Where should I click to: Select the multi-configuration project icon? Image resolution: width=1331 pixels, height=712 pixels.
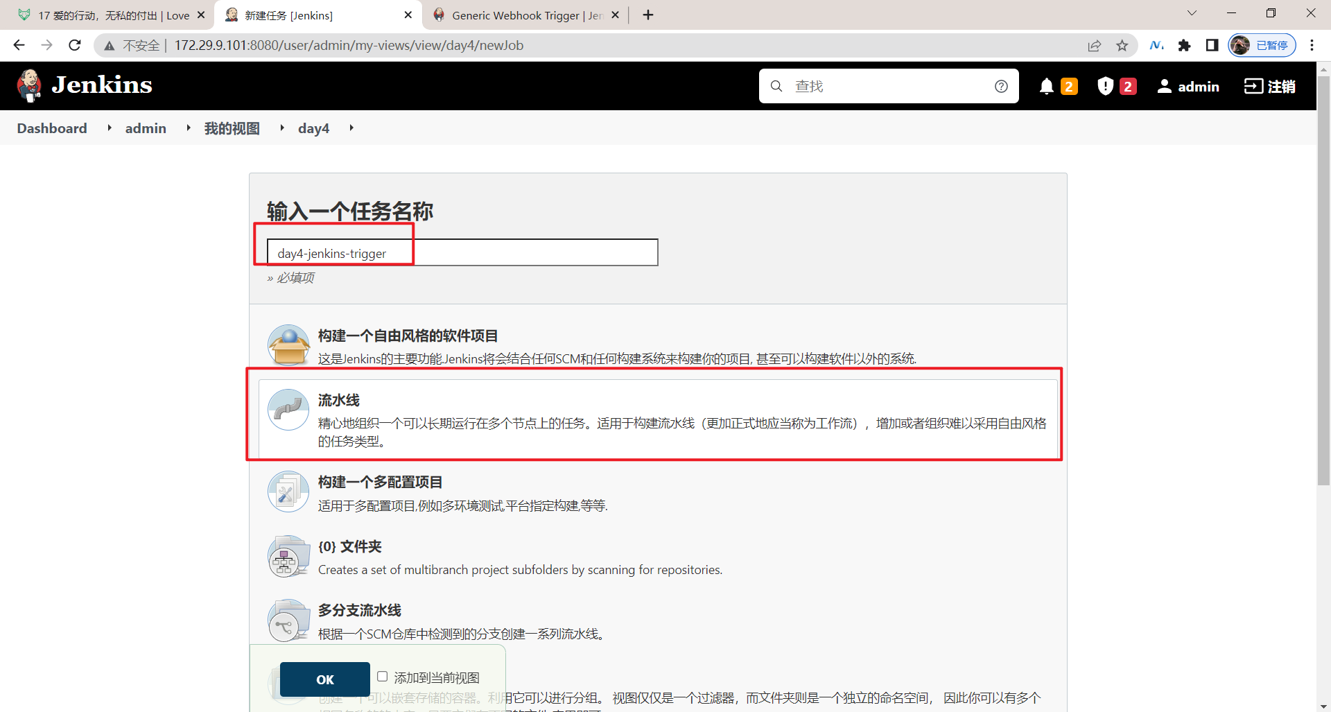[x=288, y=492]
